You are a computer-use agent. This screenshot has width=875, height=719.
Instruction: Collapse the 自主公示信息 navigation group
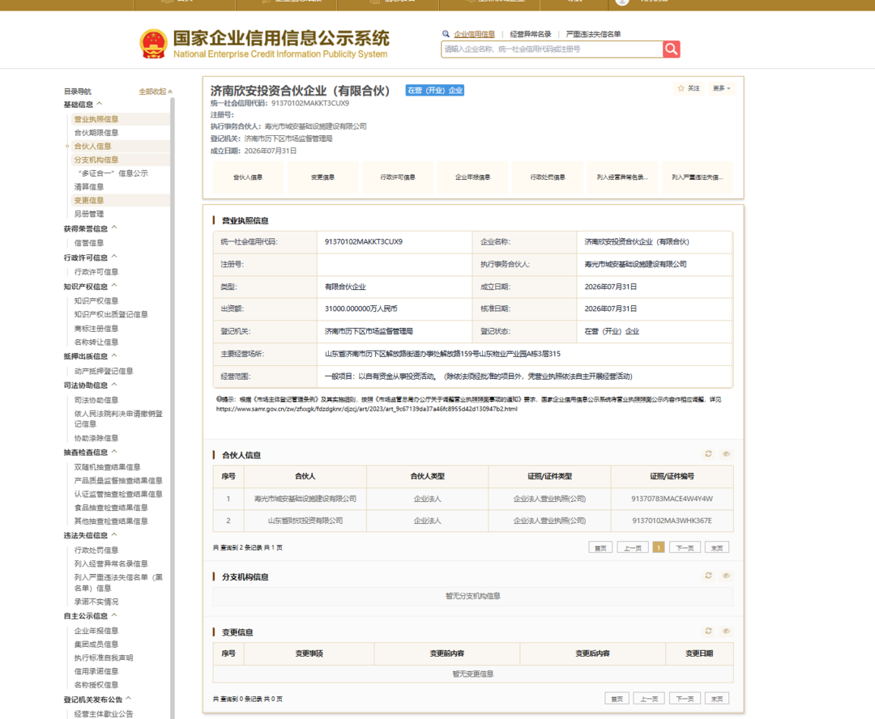point(114,616)
